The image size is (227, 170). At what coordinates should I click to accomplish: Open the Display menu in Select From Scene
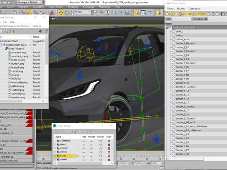pyautogui.click(x=181, y=8)
